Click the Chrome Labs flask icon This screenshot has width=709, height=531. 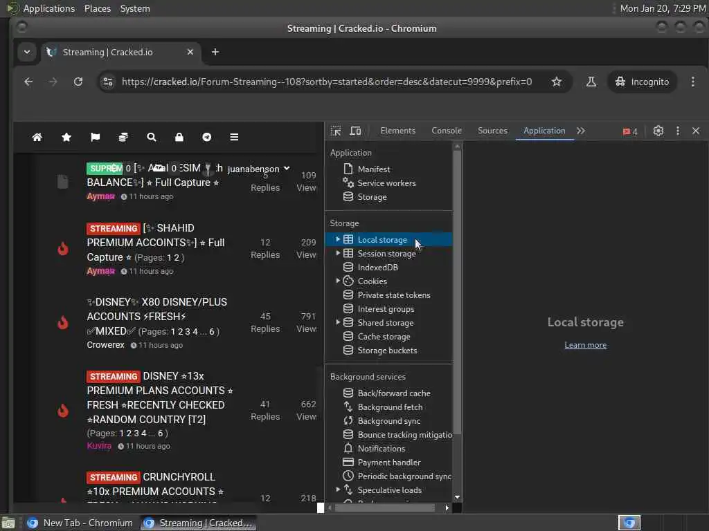pos(591,82)
